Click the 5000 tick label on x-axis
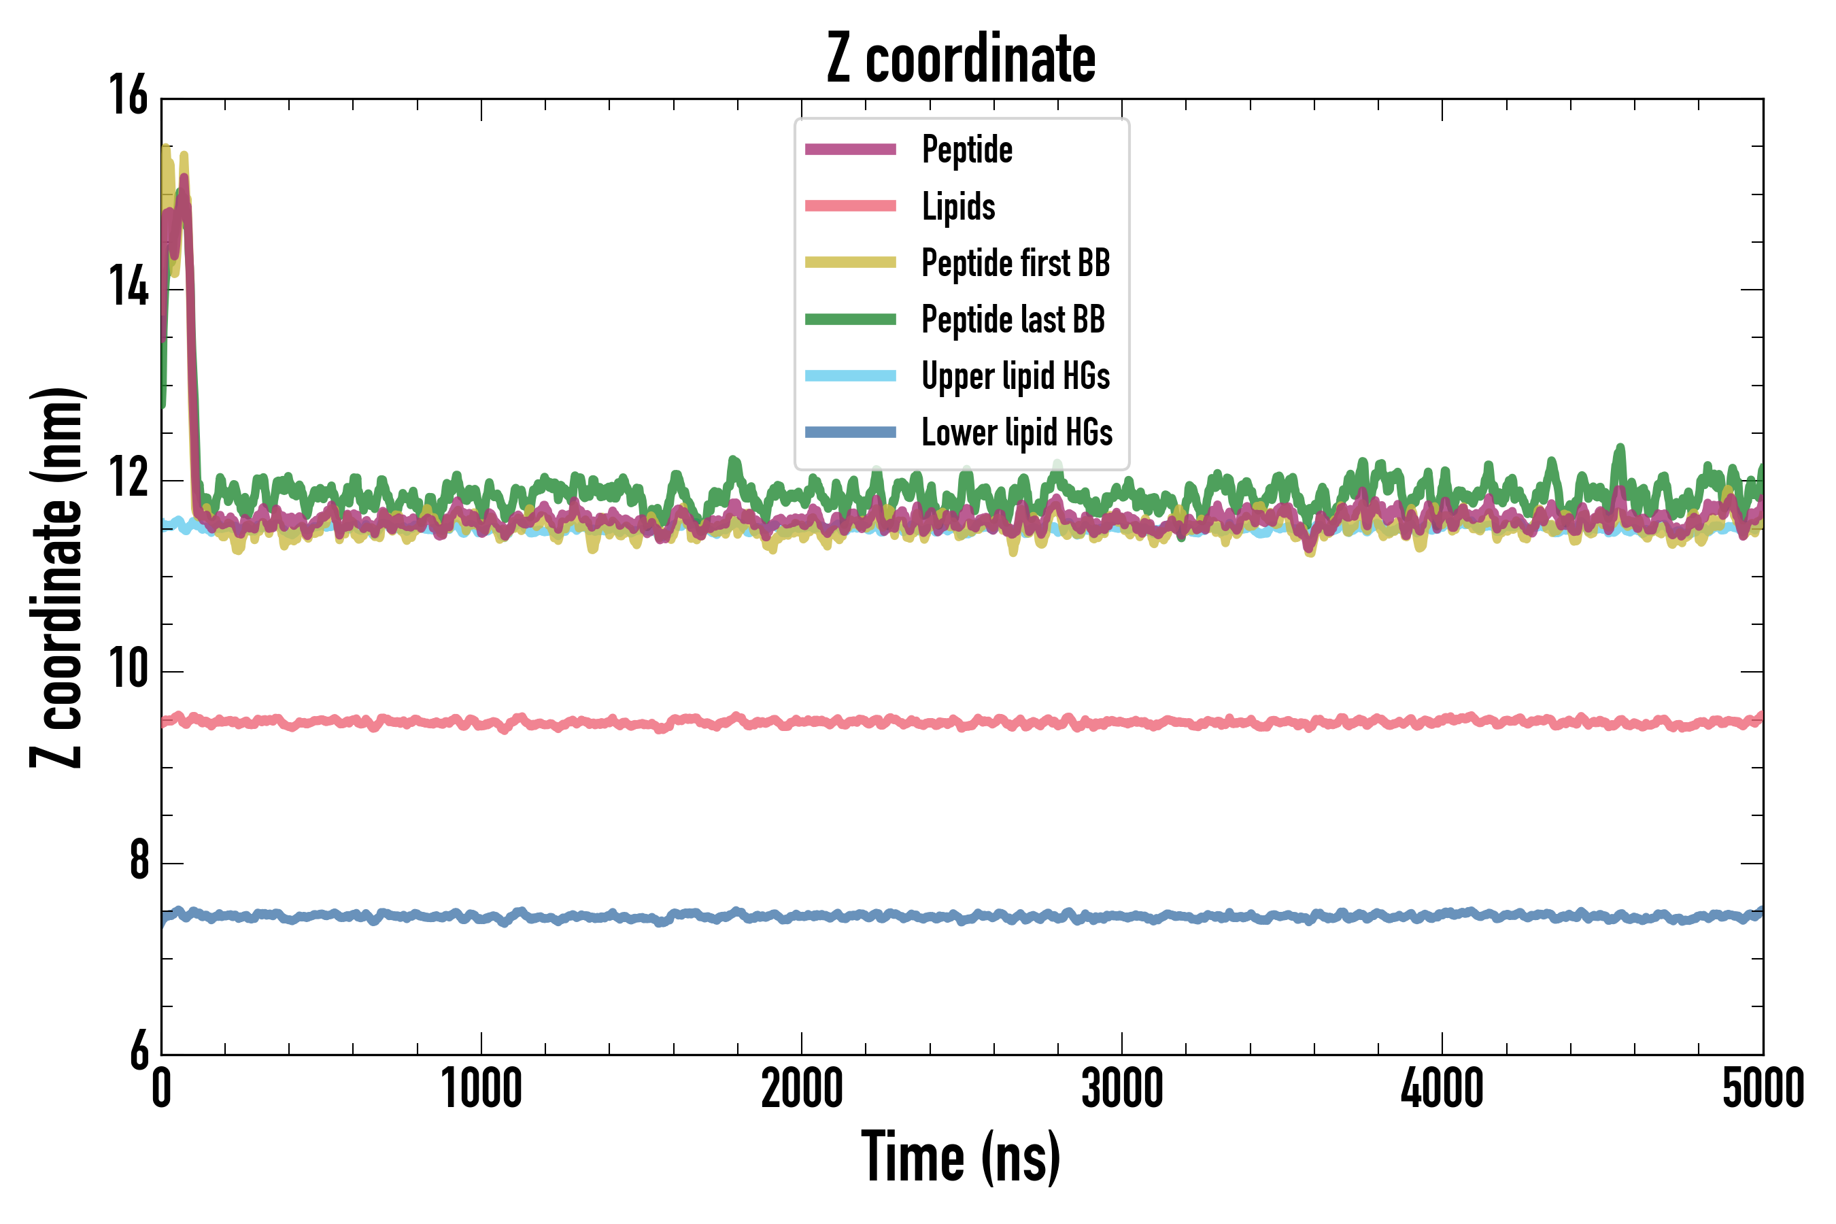Viewport: 1836px width, 1224px height. (1763, 1089)
